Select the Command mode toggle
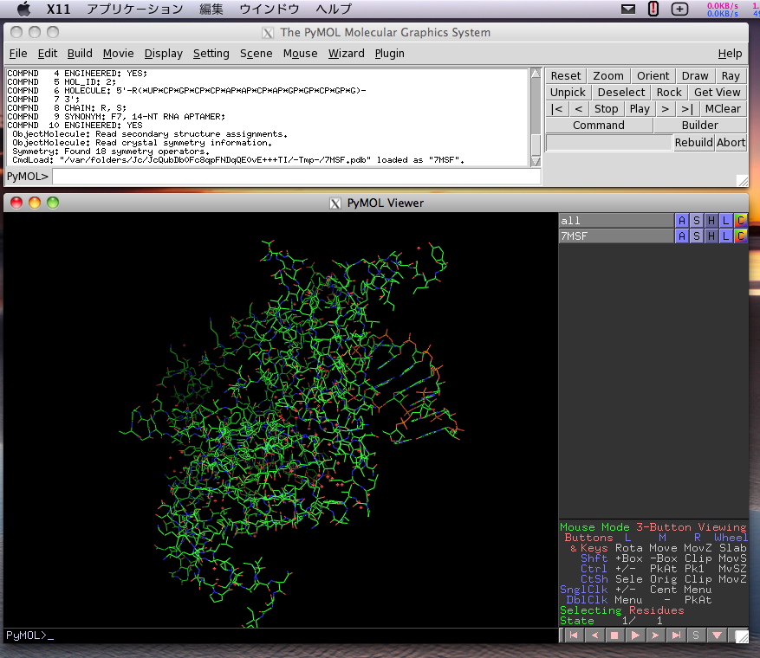The height and width of the screenshot is (658, 760). tap(599, 126)
